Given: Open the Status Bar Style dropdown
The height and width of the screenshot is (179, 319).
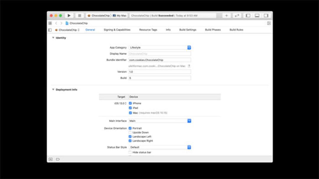Looking at the screenshot, I should tap(160, 147).
